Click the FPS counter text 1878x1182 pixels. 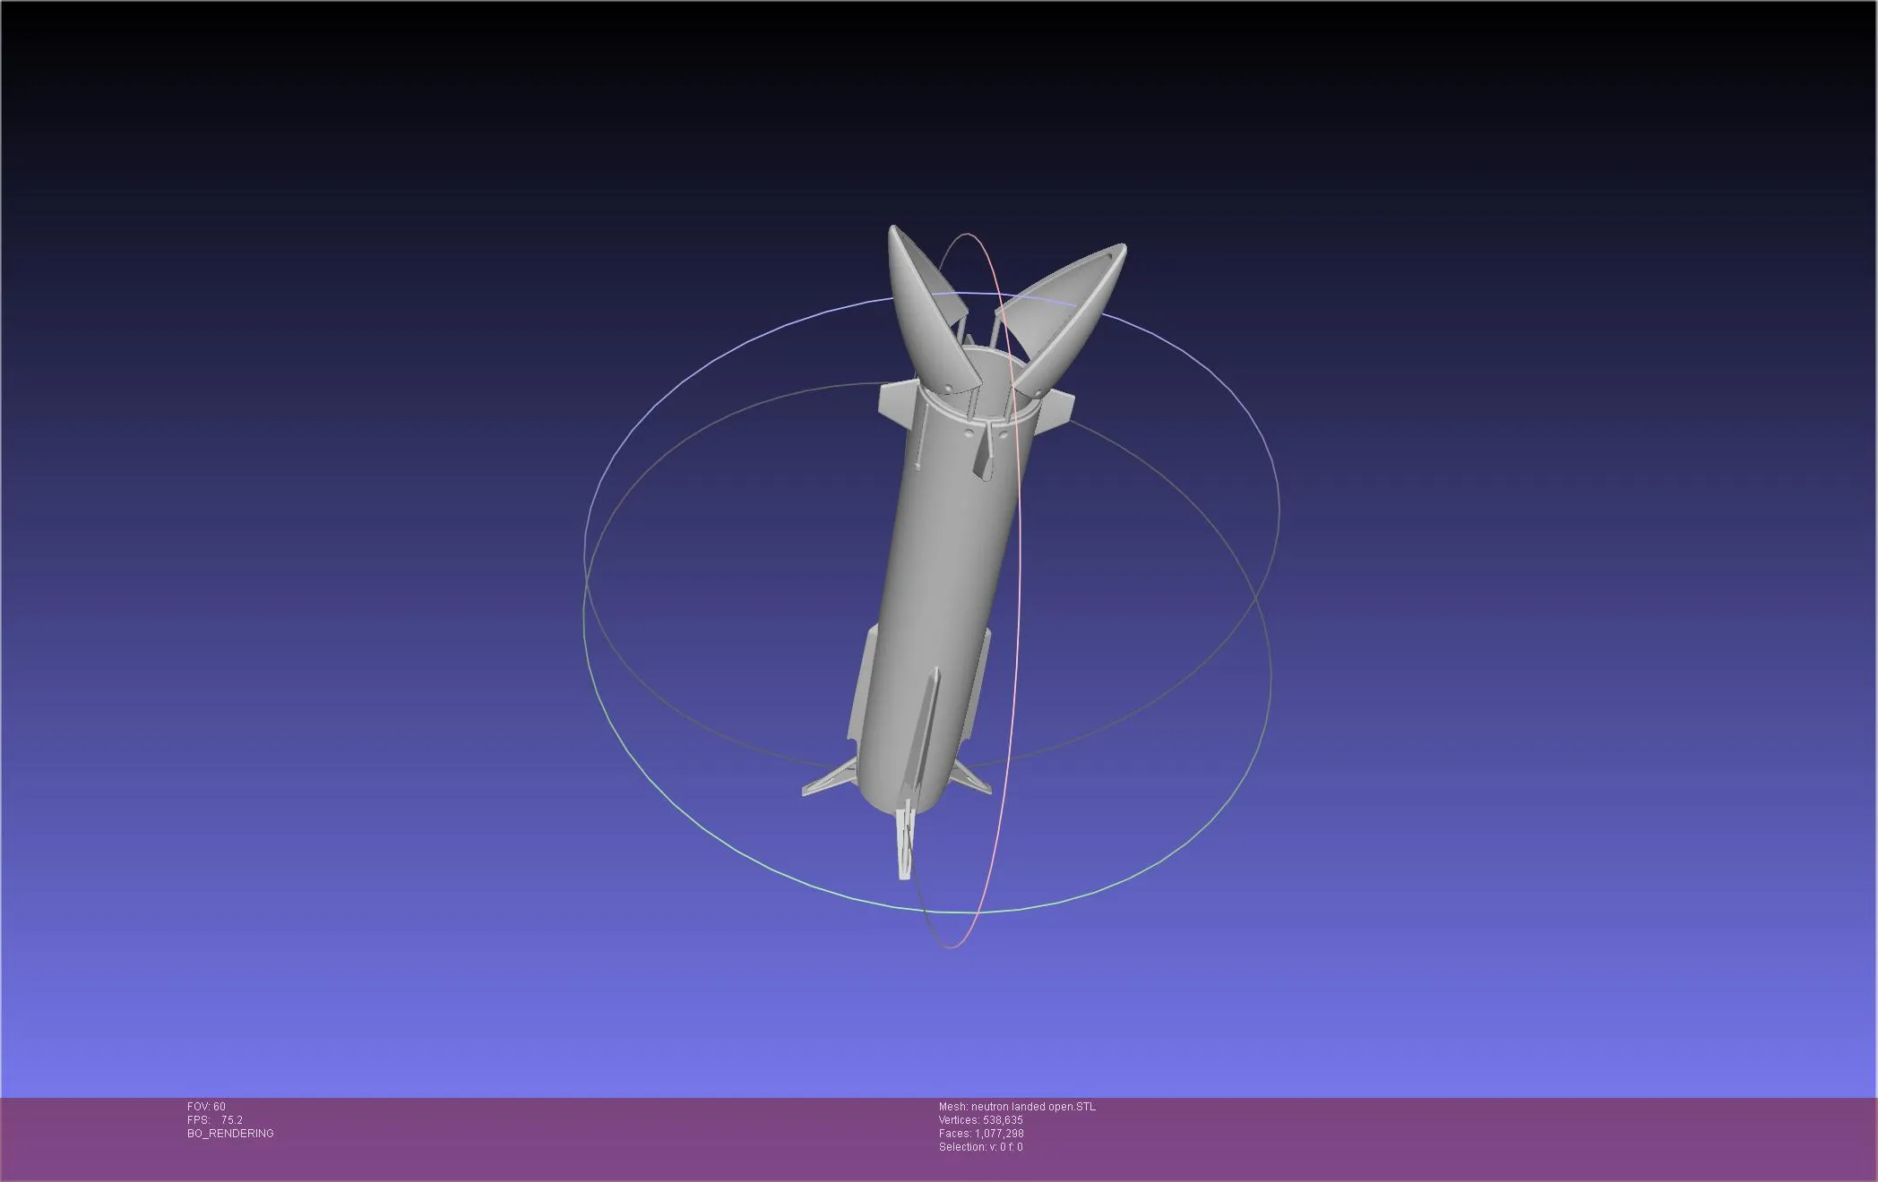(x=214, y=1120)
